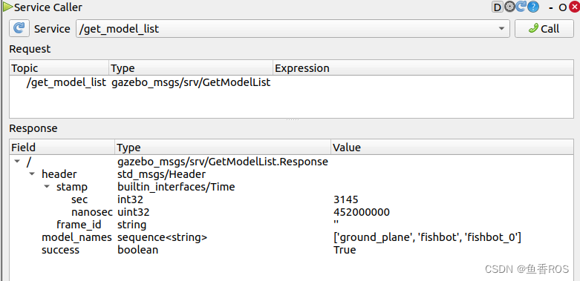Click the splitter handle between Request and Response

pyautogui.click(x=292, y=119)
